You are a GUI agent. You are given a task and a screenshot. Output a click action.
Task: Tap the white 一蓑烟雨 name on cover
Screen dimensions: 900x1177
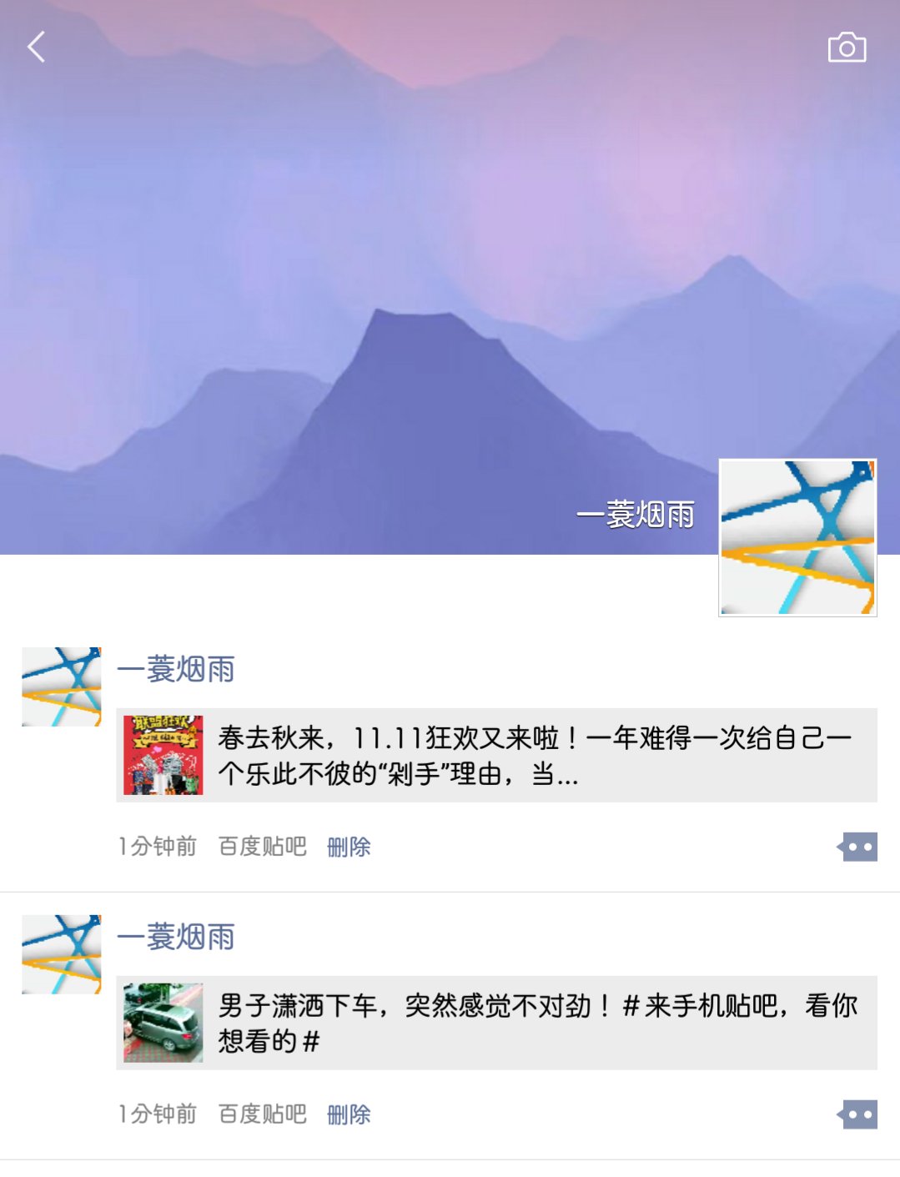[x=636, y=515]
